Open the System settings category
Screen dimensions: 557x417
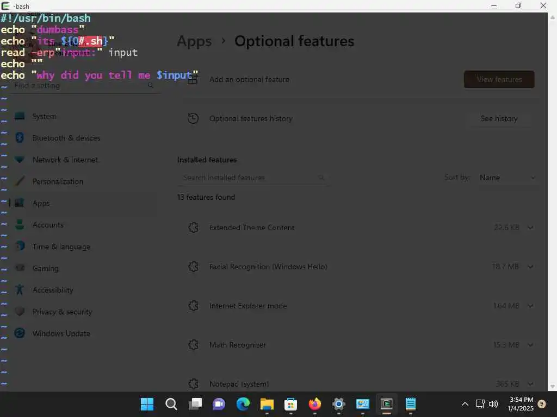coord(44,116)
